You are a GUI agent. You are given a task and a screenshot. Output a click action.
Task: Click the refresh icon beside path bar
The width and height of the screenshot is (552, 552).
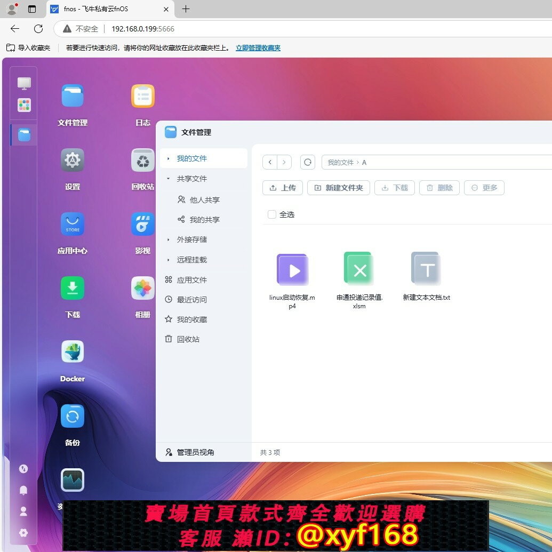308,162
